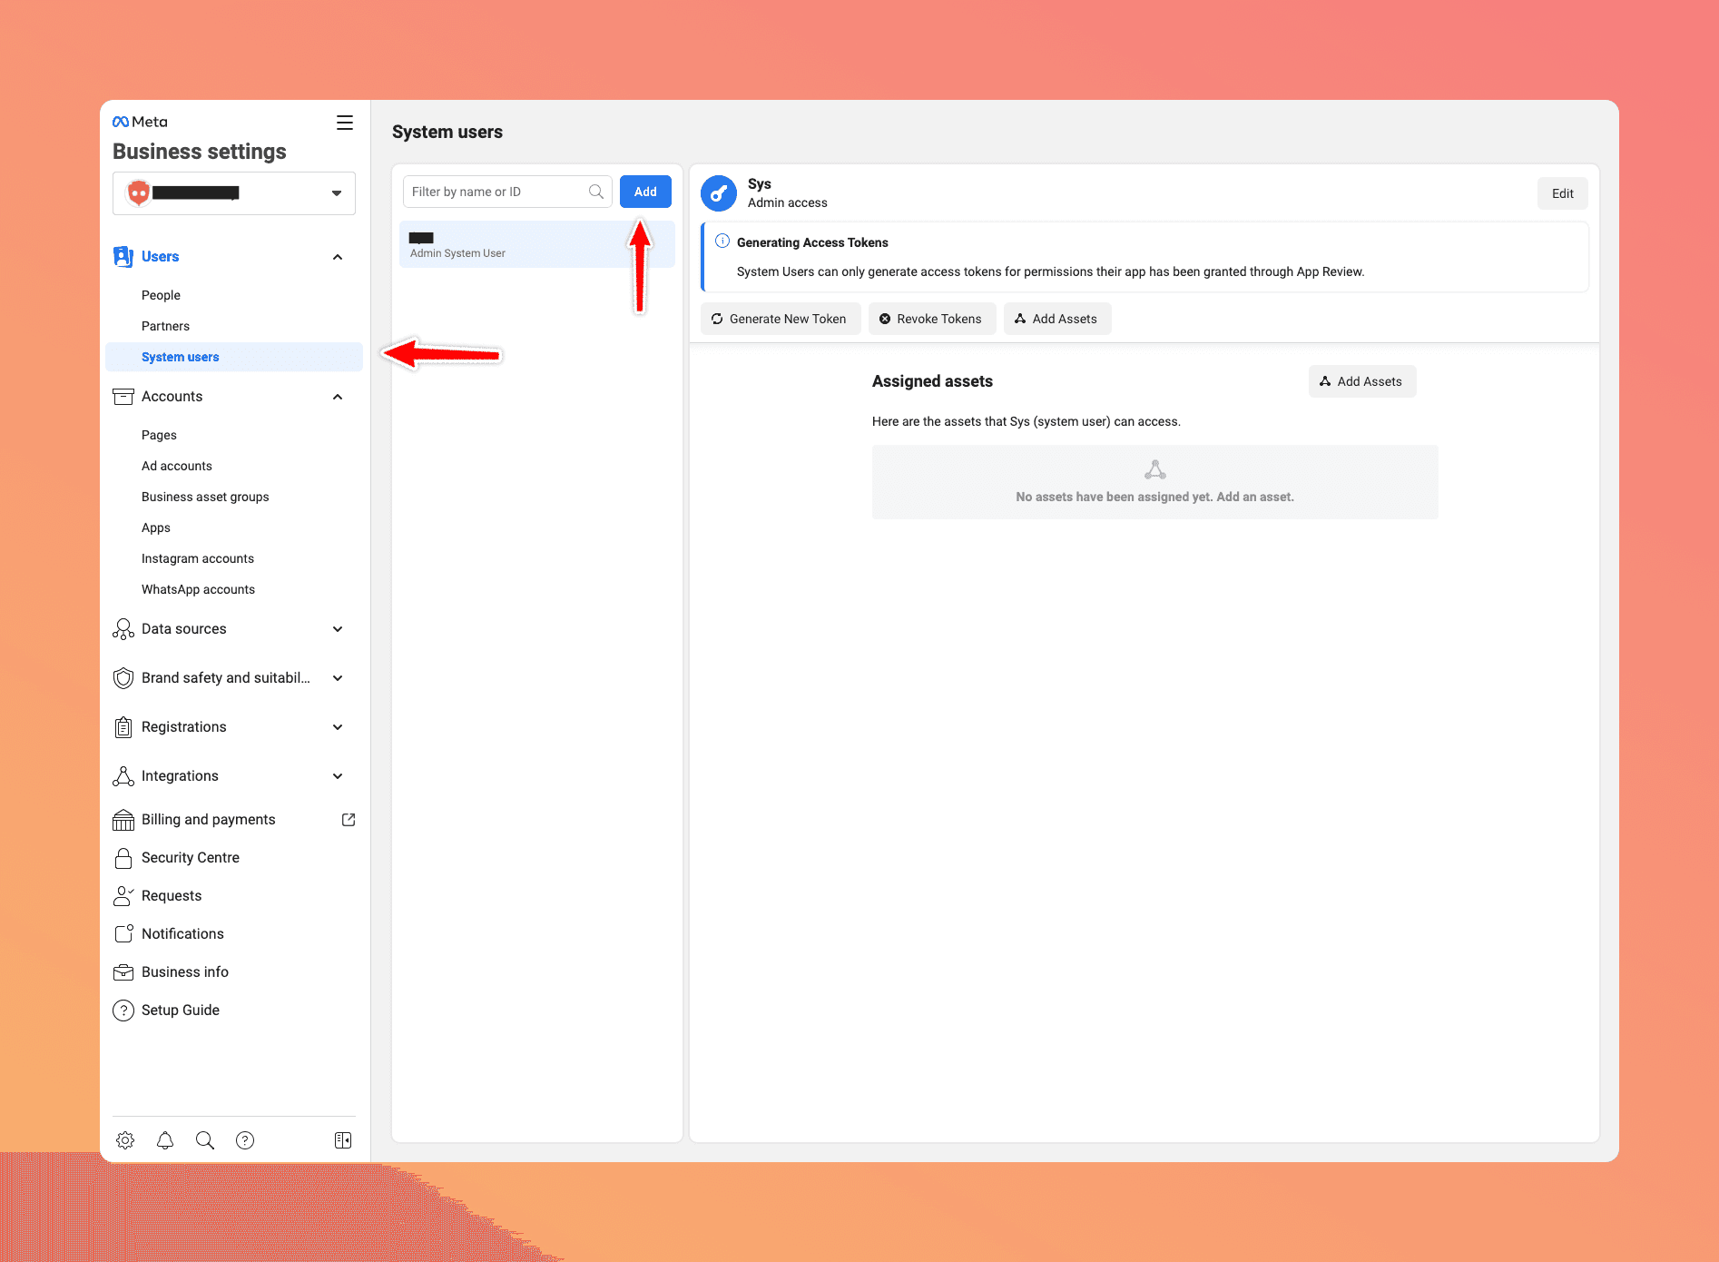Open People under Users
Screen dimensions: 1719x1262
161,295
